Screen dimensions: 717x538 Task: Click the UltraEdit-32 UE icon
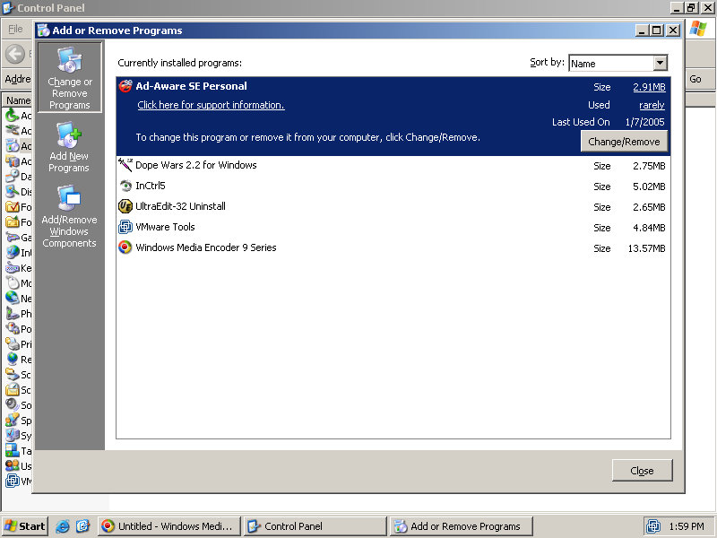125,206
